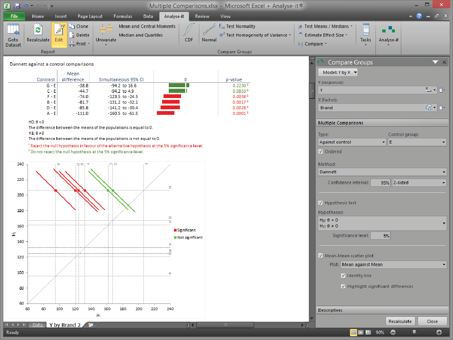Open the Model: Y by X dropdown
453x340 pixels.
point(338,72)
